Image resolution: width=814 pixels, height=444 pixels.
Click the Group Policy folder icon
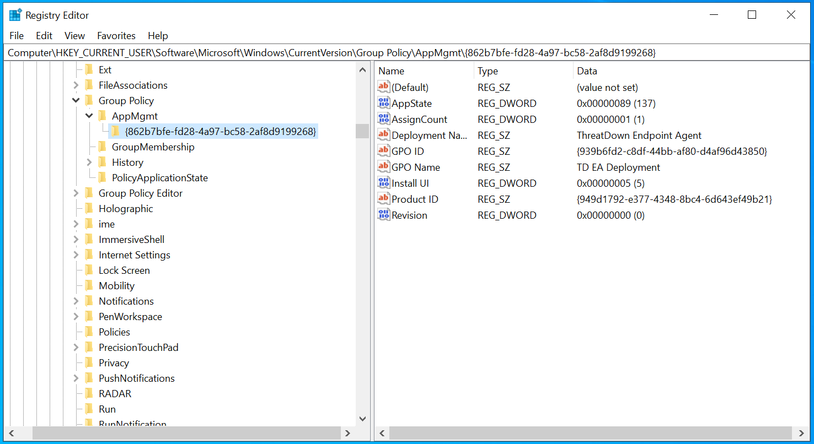pos(89,100)
